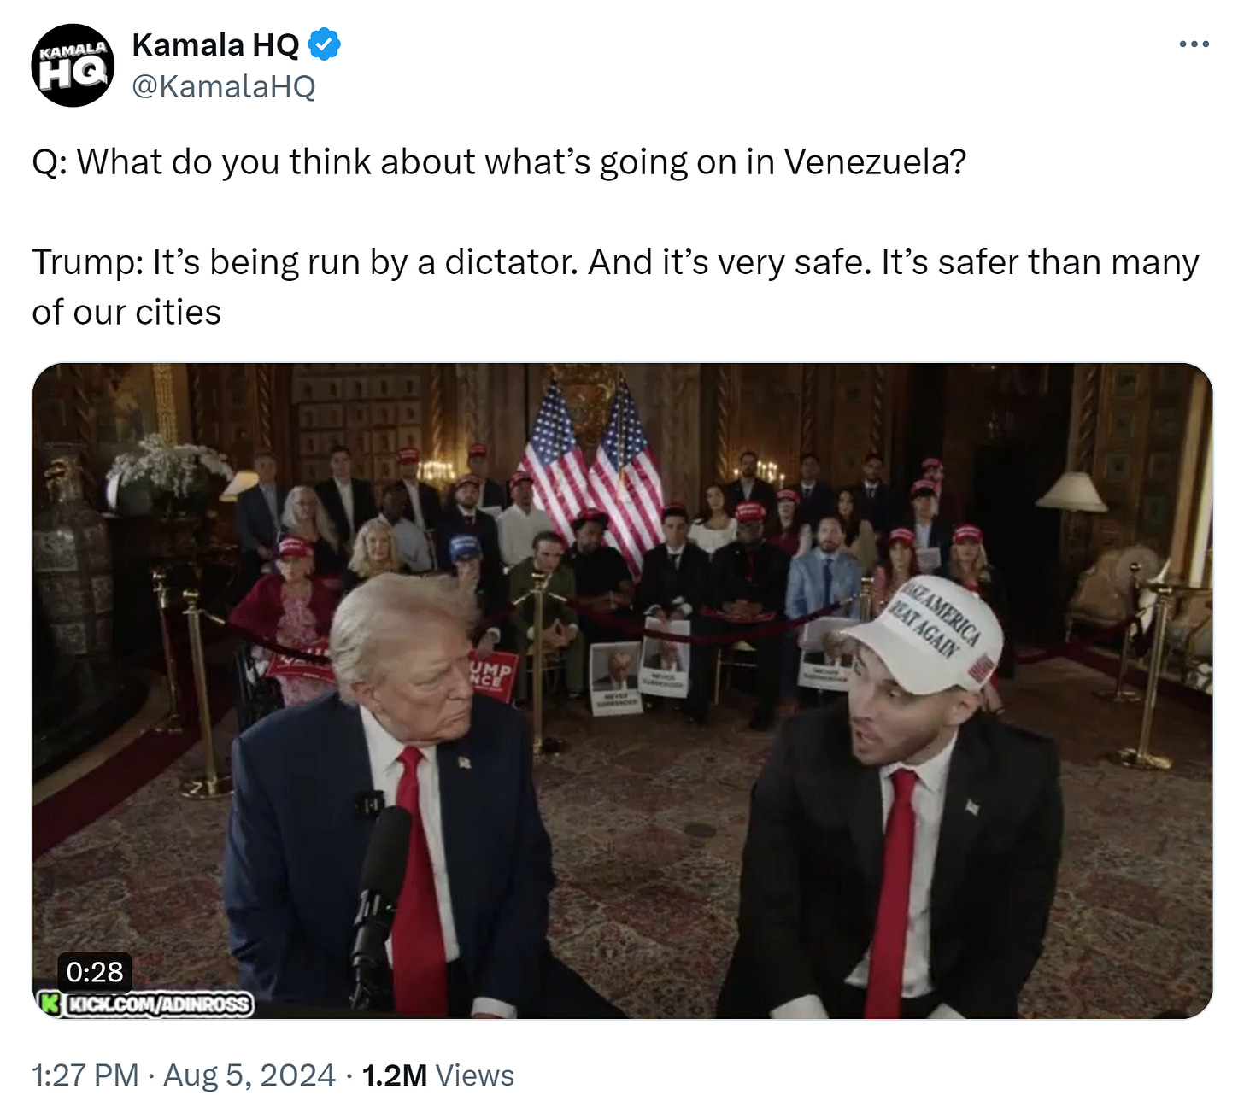The image size is (1244, 1095).
Task: Open the Kamala HQ profile avatar
Action: click(x=73, y=65)
